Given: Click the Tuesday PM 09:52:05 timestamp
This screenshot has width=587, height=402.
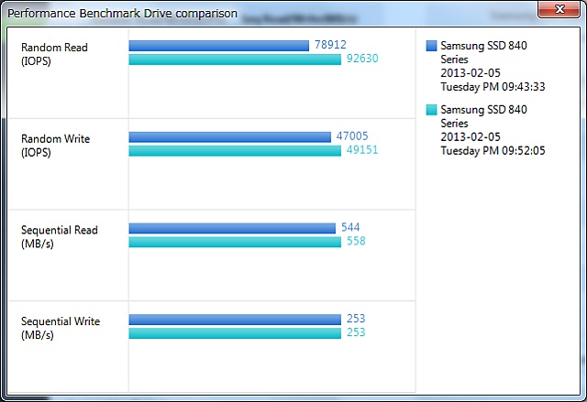Looking at the screenshot, I should (493, 151).
